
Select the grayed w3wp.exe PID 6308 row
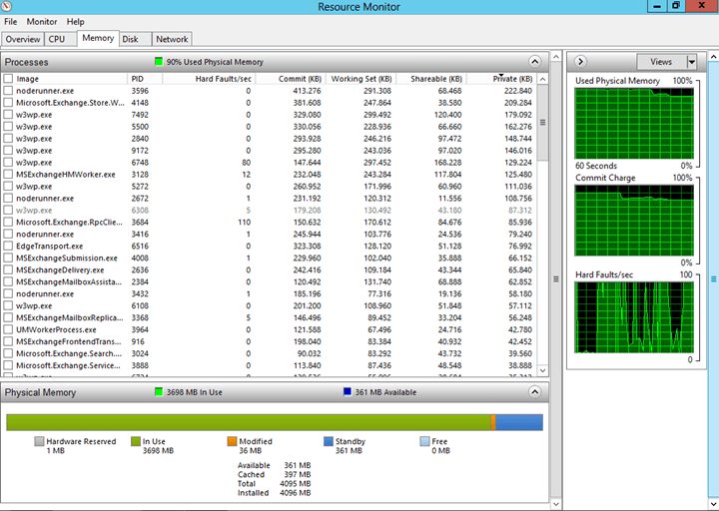270,211
